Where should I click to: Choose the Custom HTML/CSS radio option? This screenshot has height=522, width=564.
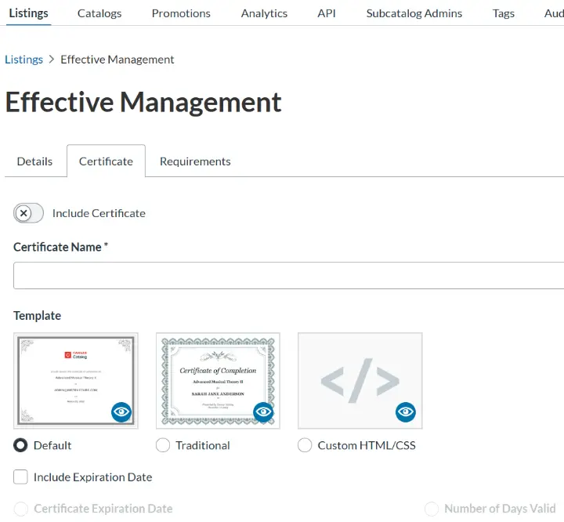tap(305, 445)
